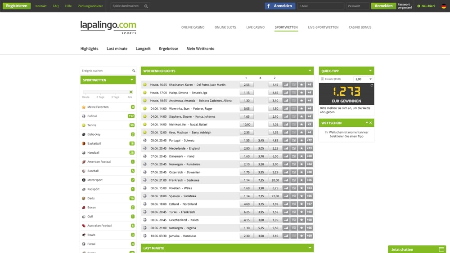This screenshot has width=450, height=253.
Task: Open the Kontakt link
Action: pos(41,6)
